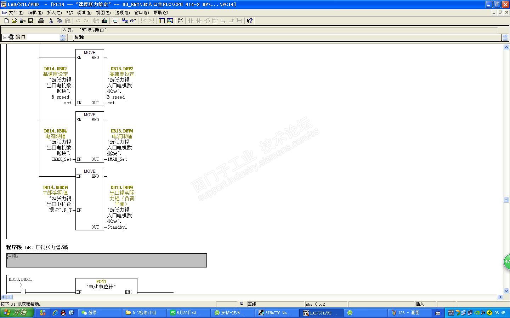Viewport: 510px width, 318px height.
Task: Click the 注释 comment field of network 58
Action: pos(106,260)
